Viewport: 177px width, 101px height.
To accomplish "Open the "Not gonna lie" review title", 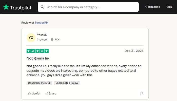I will [x=38, y=58].
